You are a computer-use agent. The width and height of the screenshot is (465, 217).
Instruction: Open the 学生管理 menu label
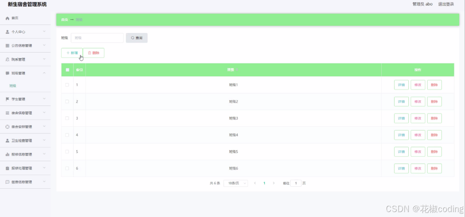[x=18, y=99]
